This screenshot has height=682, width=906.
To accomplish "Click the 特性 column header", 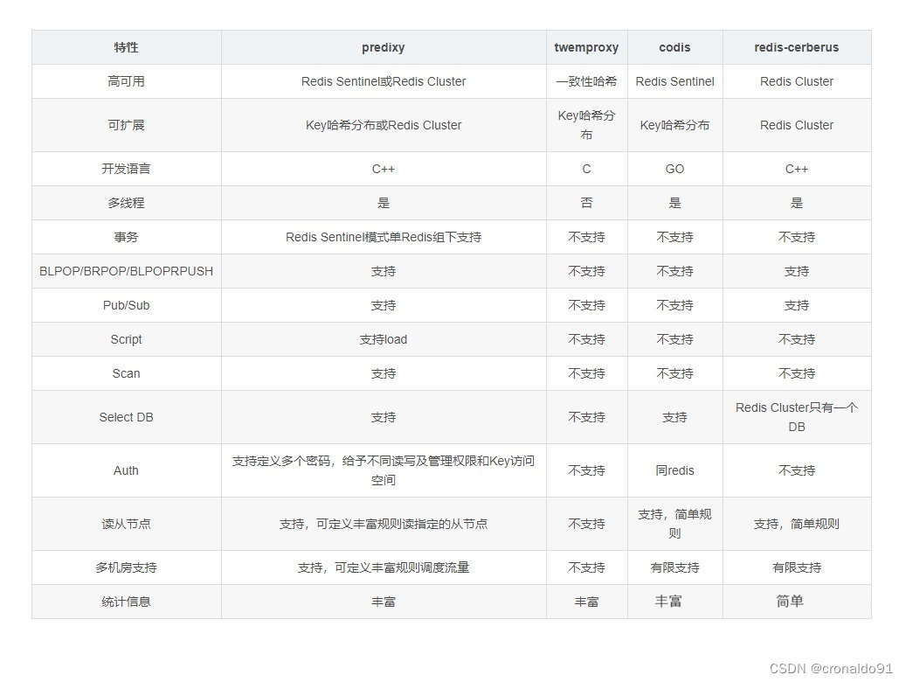I will [x=126, y=47].
